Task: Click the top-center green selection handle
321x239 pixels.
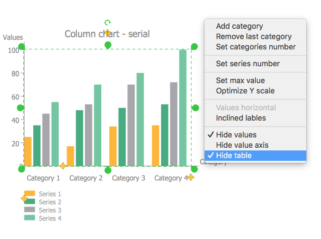Action: pyautogui.click(x=108, y=45)
